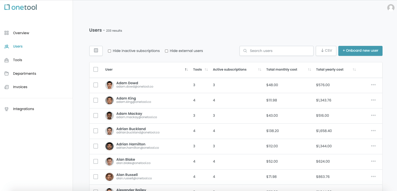Click the Onboard new user button
The height and width of the screenshot is (191, 397).
[360, 51]
